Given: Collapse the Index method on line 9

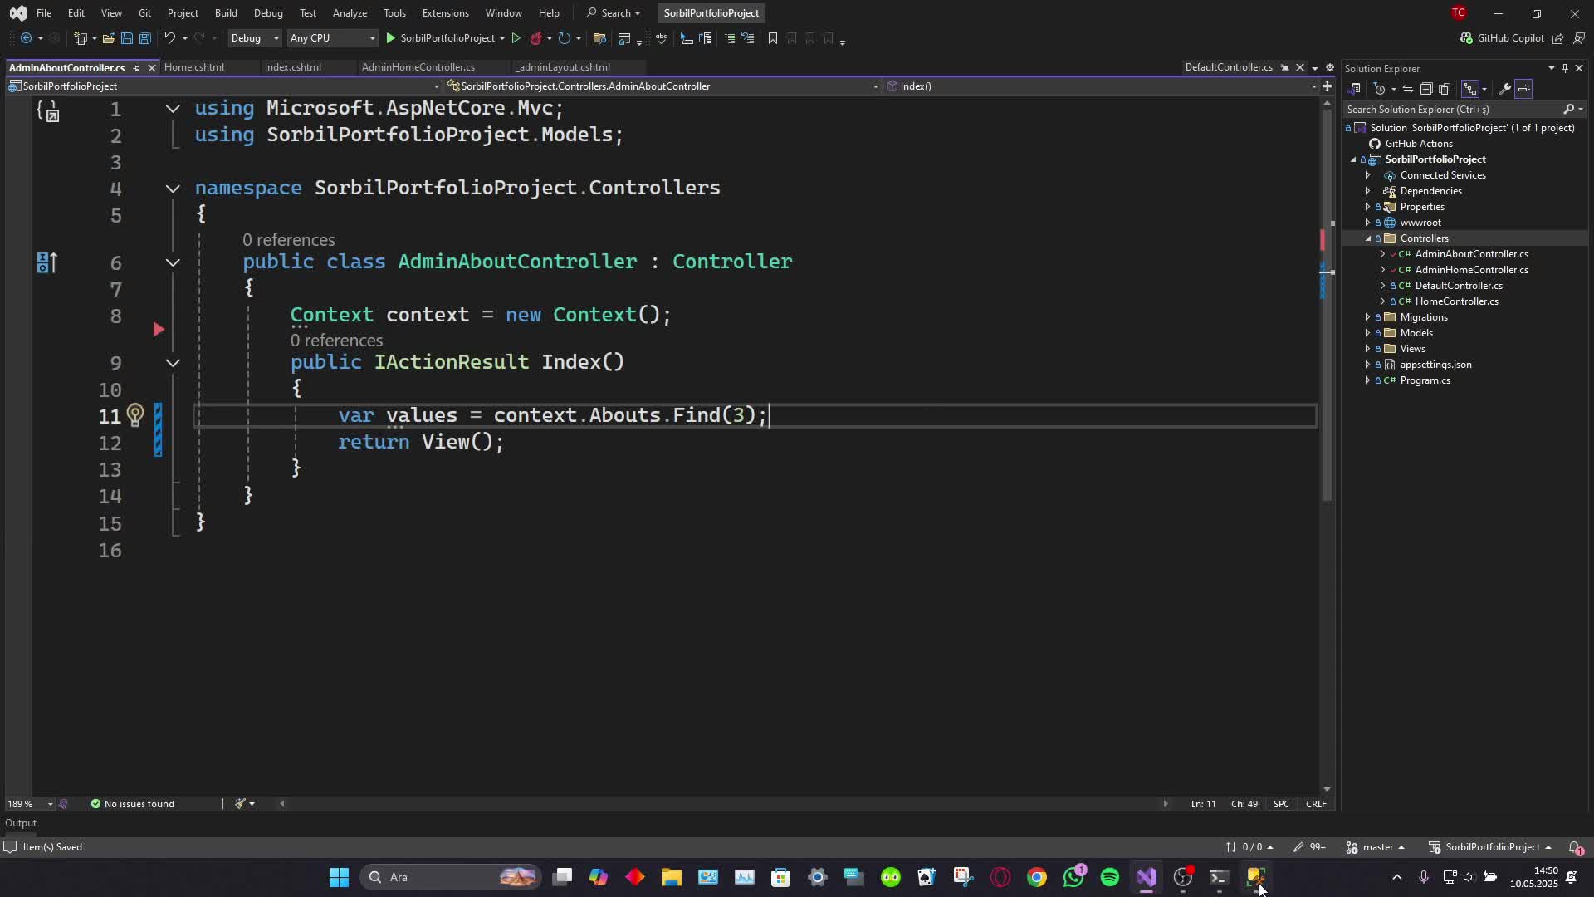Looking at the screenshot, I should 173,363.
